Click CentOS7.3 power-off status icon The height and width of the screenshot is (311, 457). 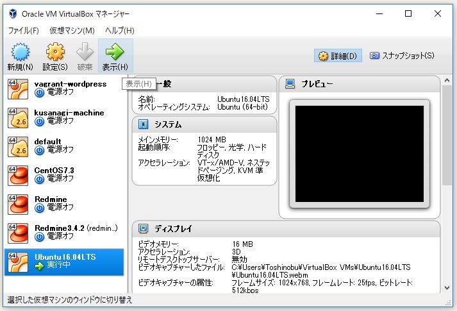click(39, 180)
